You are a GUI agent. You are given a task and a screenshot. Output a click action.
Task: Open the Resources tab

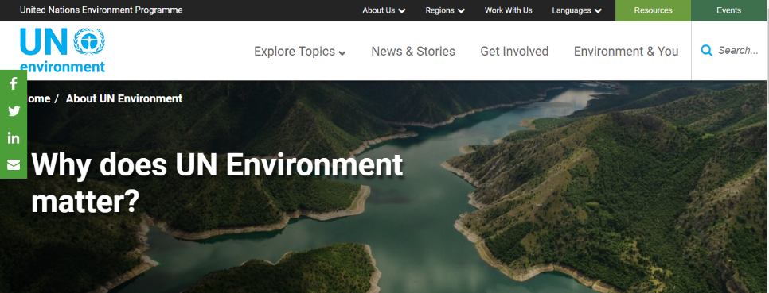(x=653, y=10)
